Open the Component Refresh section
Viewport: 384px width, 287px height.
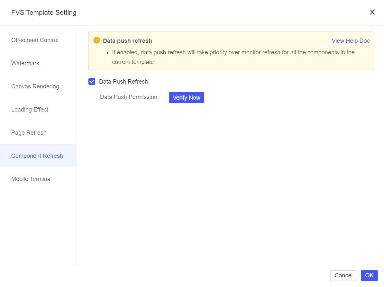(37, 156)
